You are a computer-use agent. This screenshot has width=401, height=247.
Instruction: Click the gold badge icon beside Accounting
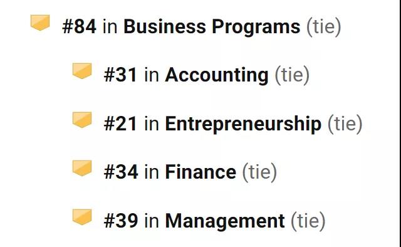tap(82, 71)
